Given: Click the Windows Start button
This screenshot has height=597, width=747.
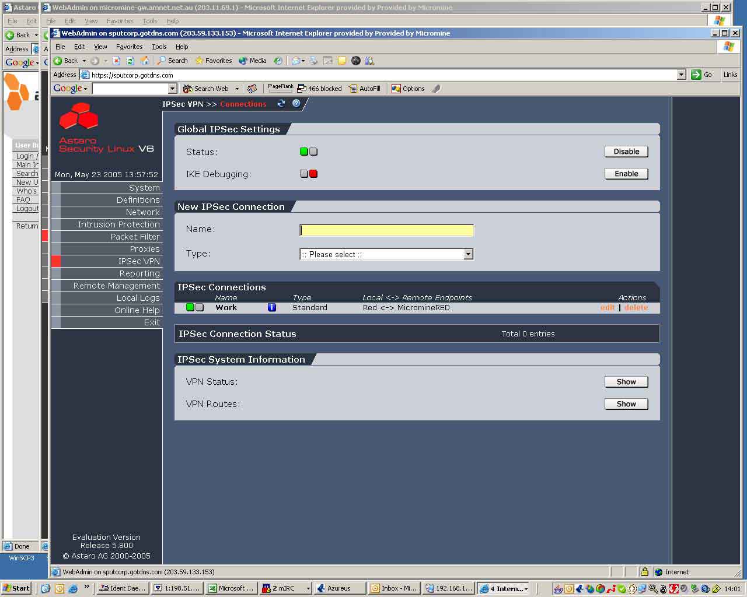Looking at the screenshot, I should click(x=16, y=588).
